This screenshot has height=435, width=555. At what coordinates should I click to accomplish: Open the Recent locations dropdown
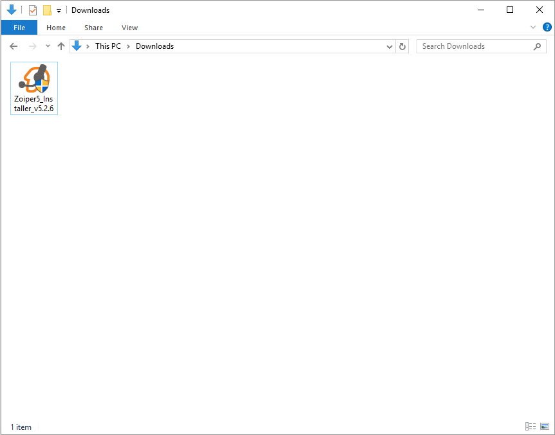pos(48,46)
